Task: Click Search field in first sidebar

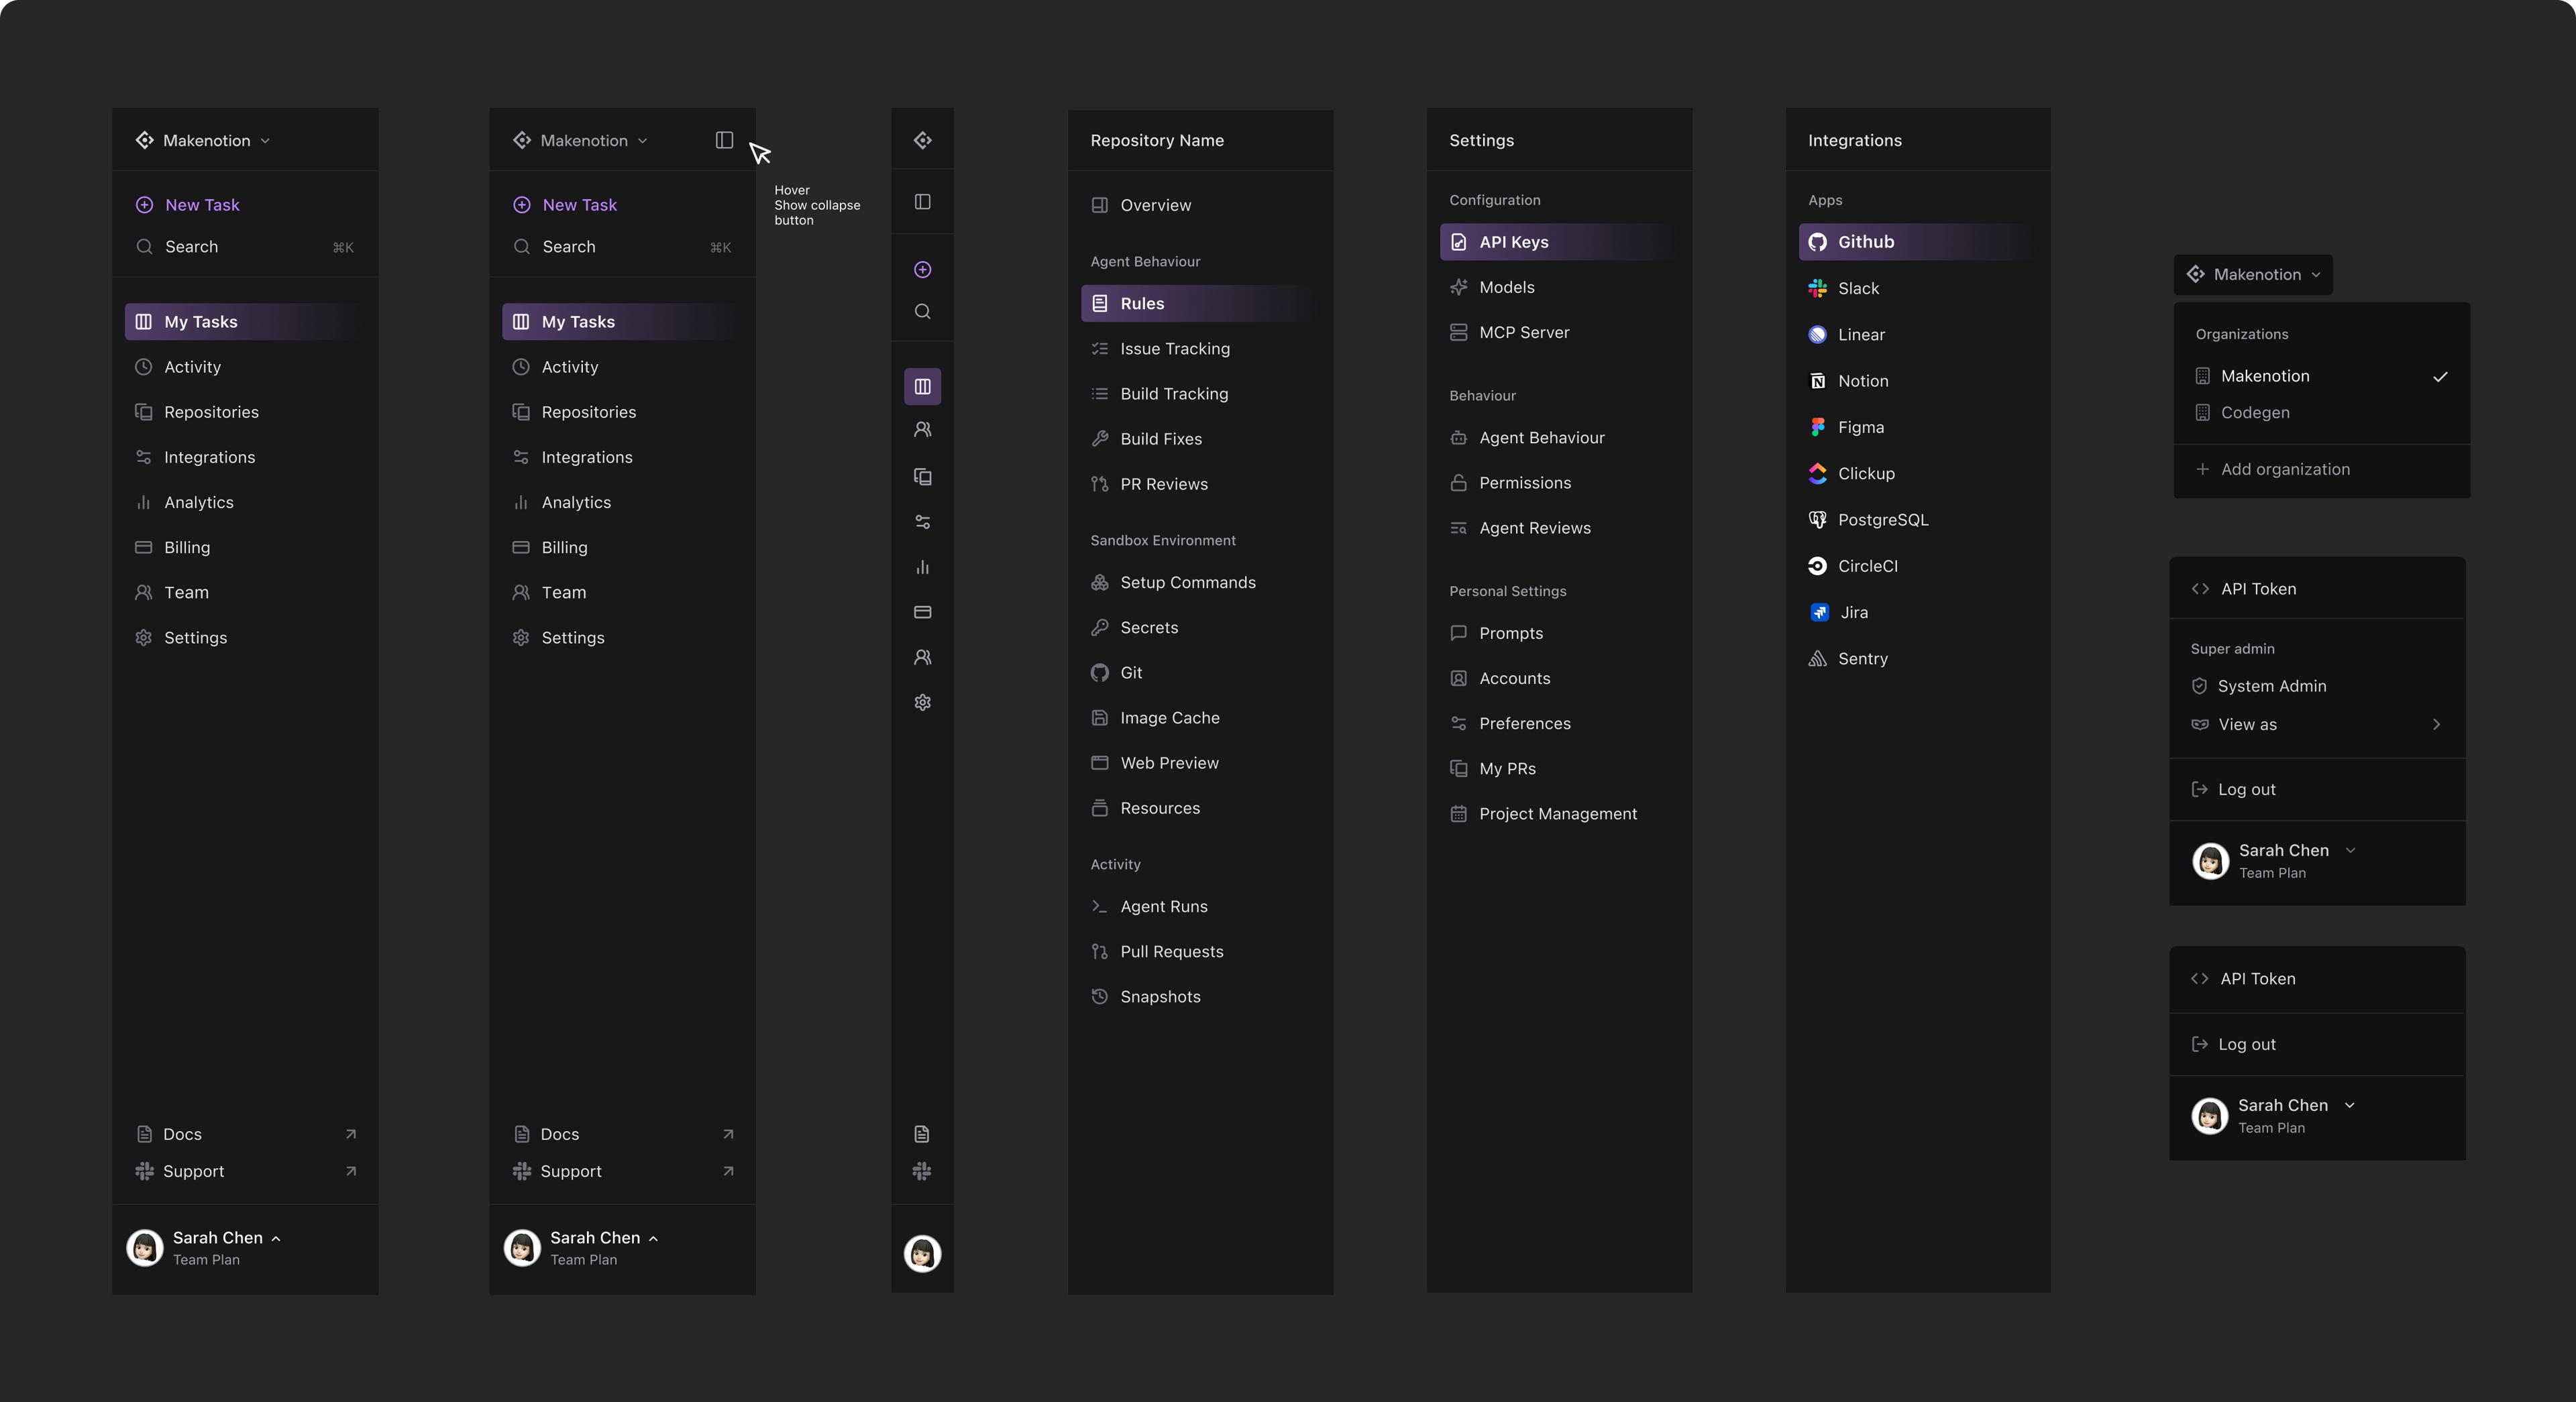Action: click(x=244, y=247)
